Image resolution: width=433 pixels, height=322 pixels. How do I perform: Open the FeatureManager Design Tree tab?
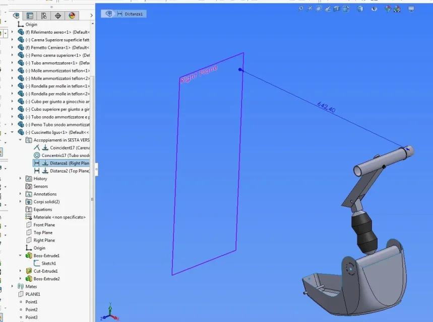pos(17,16)
